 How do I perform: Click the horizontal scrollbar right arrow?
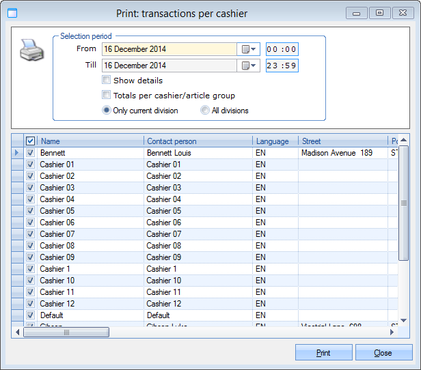click(392, 332)
